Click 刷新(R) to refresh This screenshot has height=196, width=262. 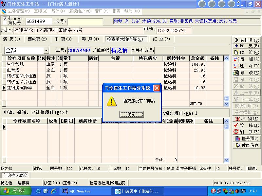click(x=247, y=132)
